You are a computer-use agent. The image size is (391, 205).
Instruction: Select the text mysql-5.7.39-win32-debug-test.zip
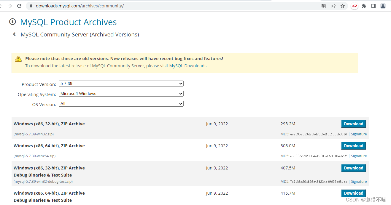[43, 182]
